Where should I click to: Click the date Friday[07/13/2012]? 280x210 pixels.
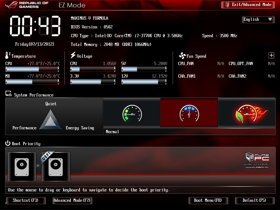pyautogui.click(x=34, y=44)
